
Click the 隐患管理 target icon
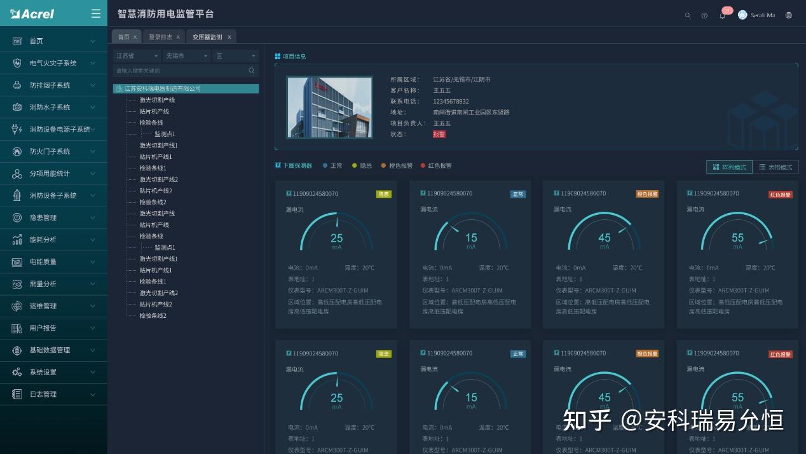click(17, 217)
